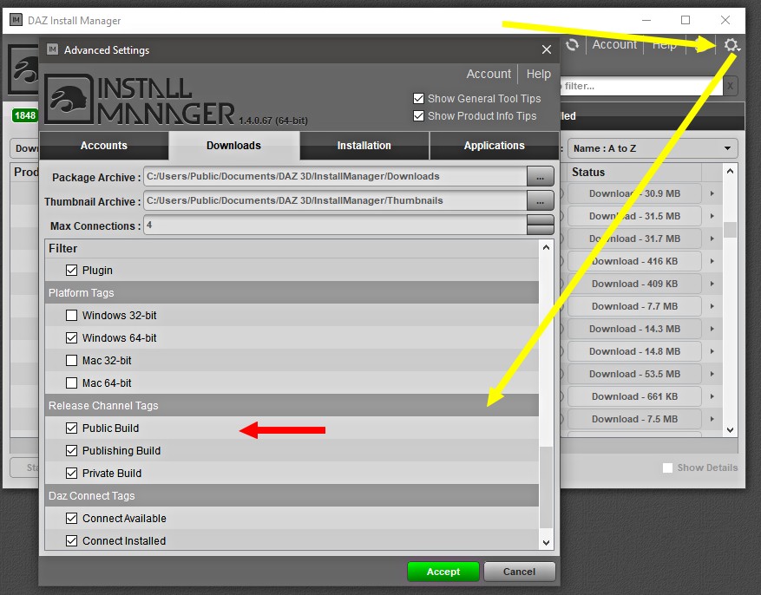Switch to Accounts tab
Screen dimensions: 761x595
coord(104,146)
